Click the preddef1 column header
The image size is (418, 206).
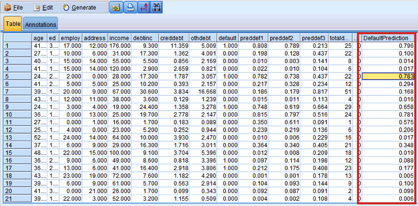point(253,38)
